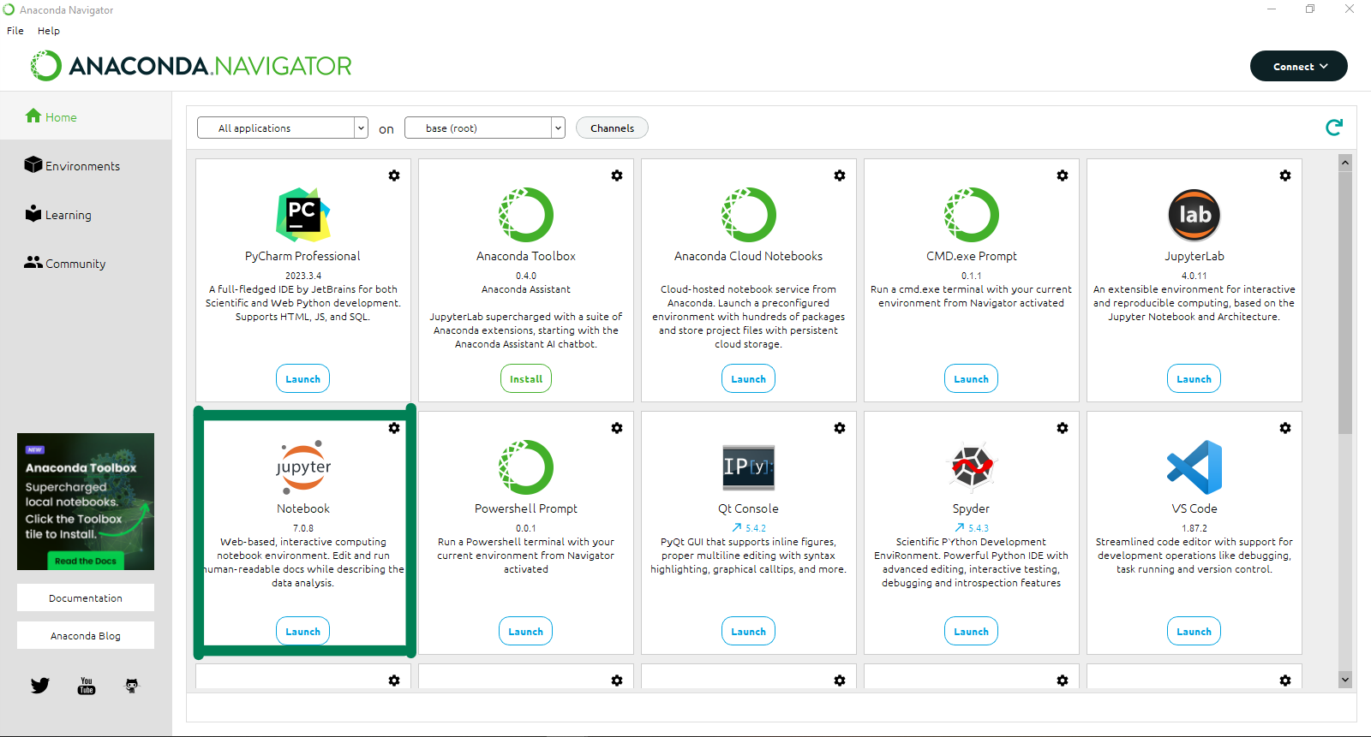
Task: Launch VS Code
Action: 1194,631
